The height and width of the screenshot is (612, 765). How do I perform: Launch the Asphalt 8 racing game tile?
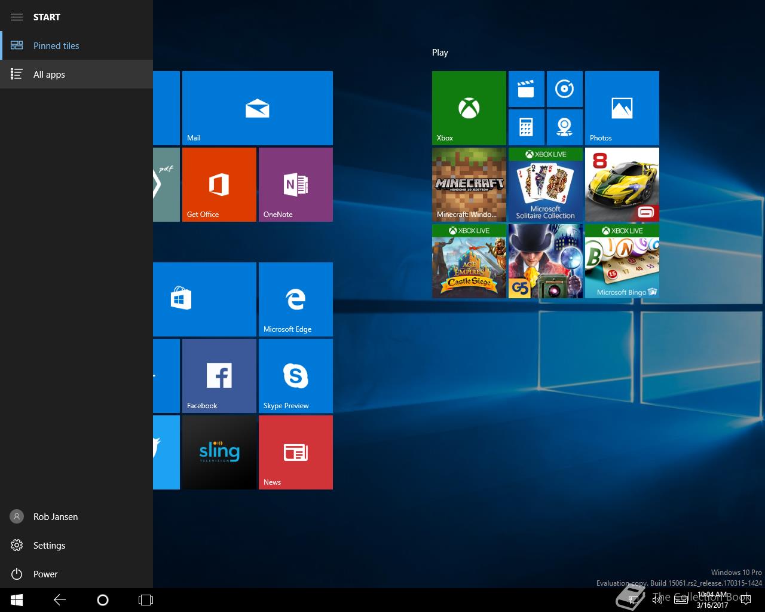[x=622, y=185]
